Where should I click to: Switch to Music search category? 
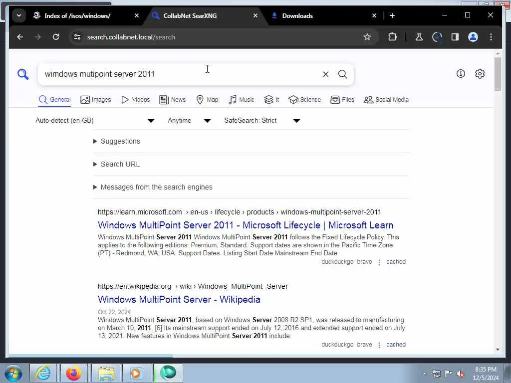click(241, 100)
